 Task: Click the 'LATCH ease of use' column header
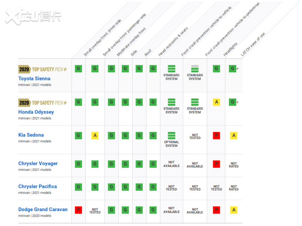[253, 44]
